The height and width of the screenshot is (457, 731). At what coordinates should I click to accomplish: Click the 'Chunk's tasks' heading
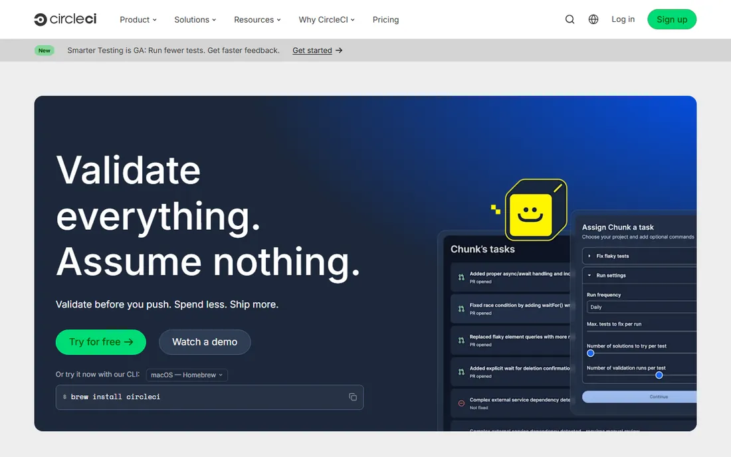pyautogui.click(x=482, y=249)
